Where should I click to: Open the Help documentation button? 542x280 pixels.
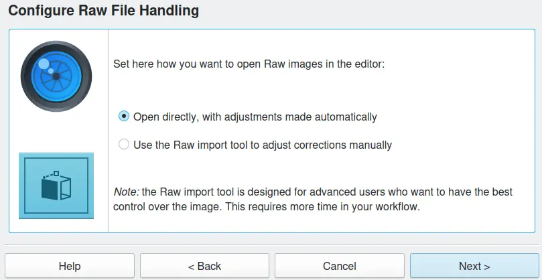[x=70, y=266]
